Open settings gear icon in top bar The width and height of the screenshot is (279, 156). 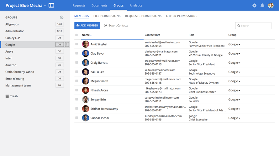click(255, 6)
